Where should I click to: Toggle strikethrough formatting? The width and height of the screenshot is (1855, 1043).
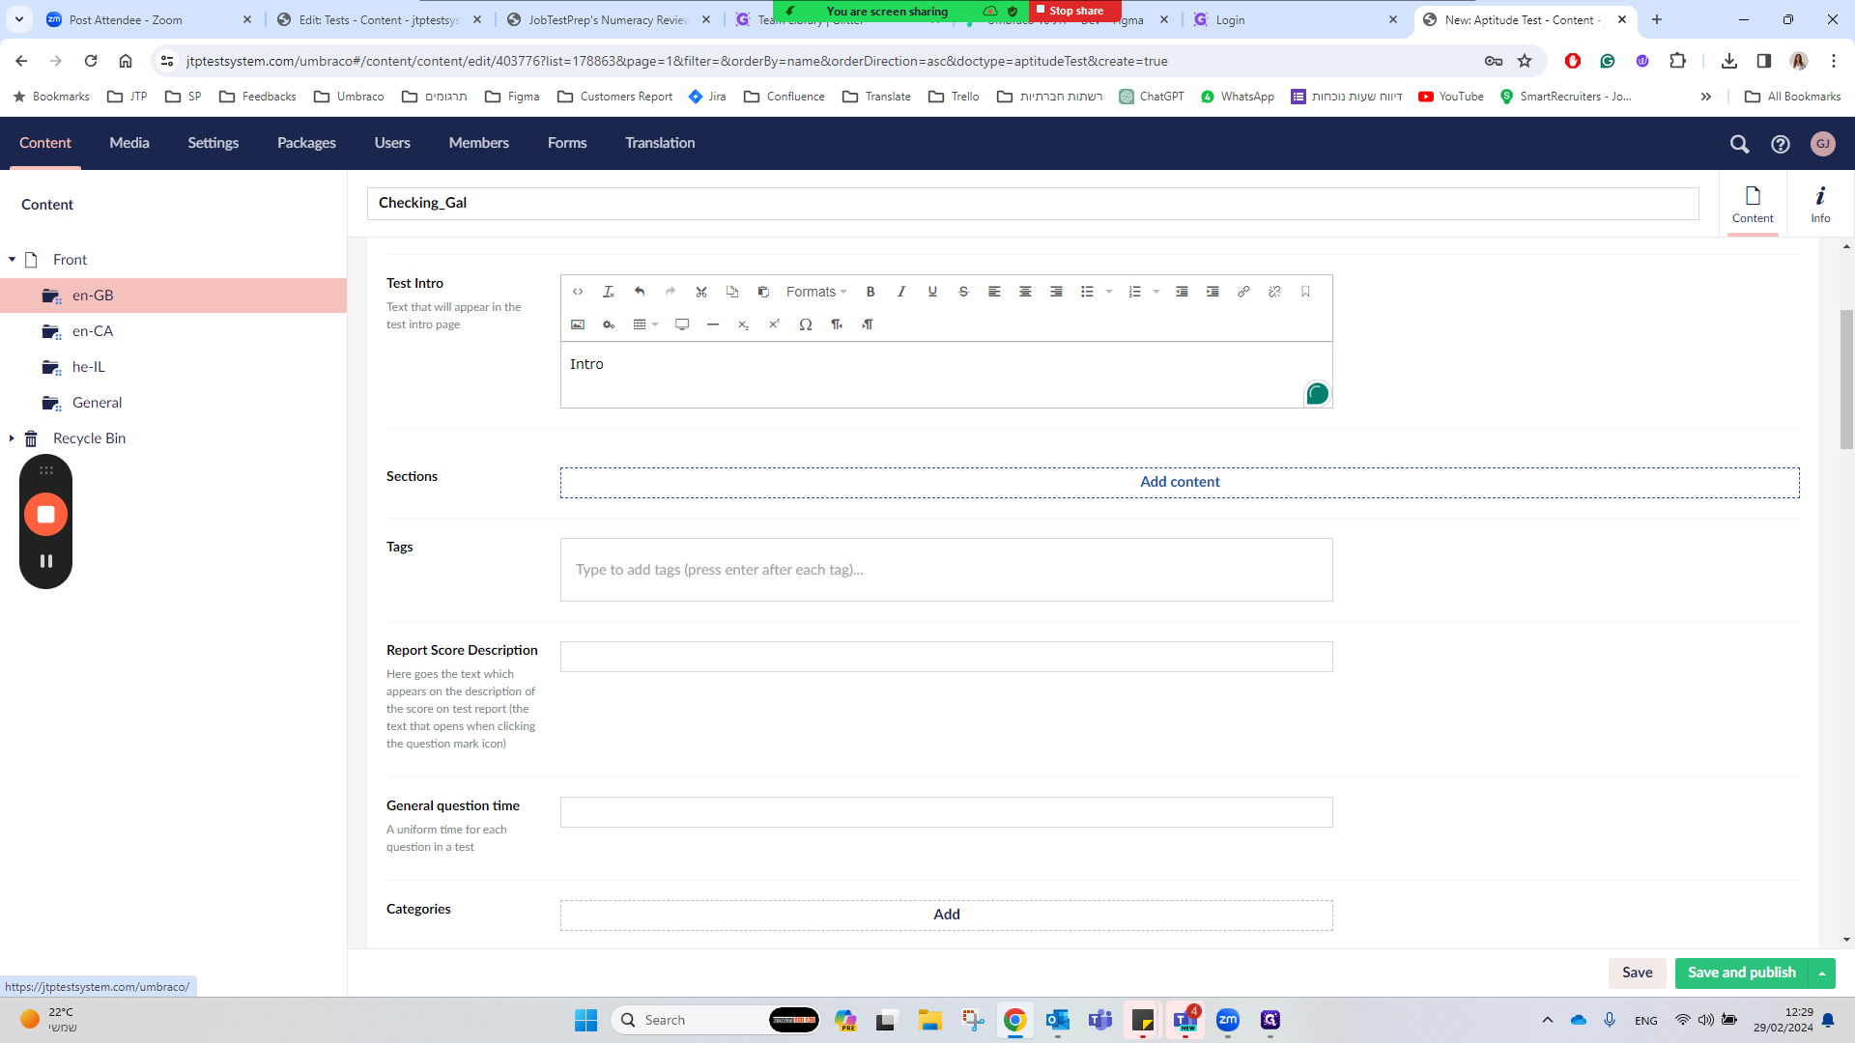click(x=963, y=292)
